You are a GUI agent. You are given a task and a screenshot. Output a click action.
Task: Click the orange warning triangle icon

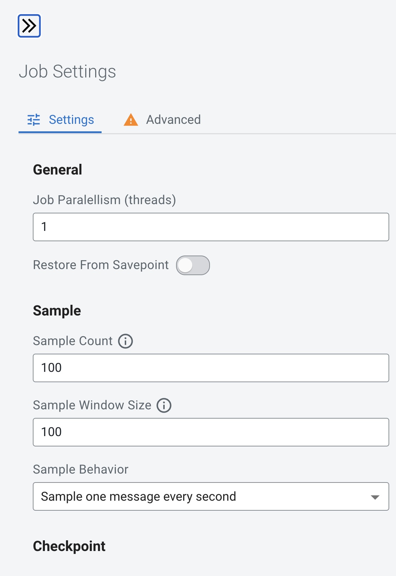pos(131,120)
